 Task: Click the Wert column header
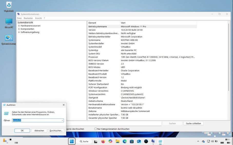(158, 23)
